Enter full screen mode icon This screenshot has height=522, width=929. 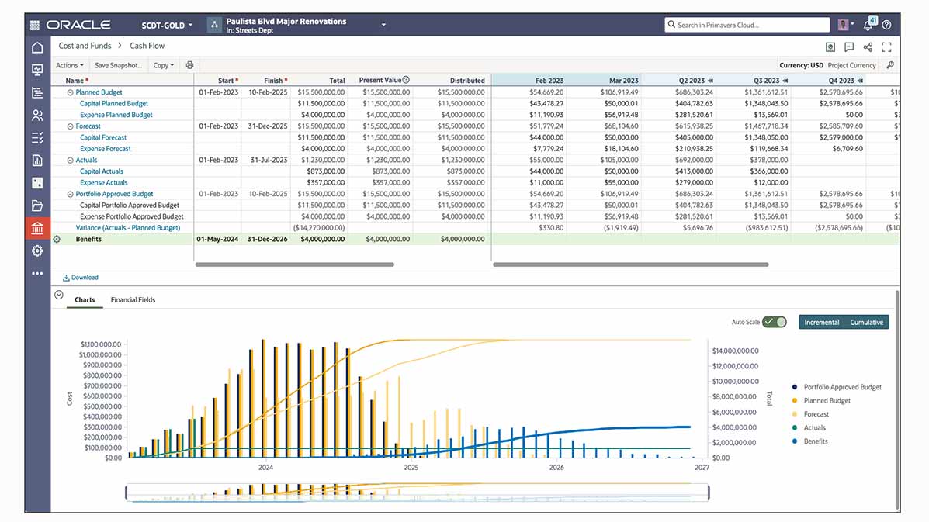886,47
